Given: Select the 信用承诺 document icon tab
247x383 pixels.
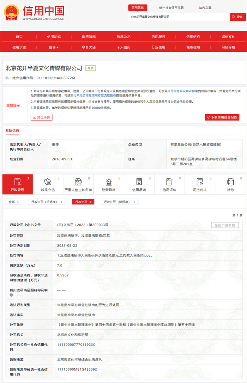Looking at the screenshot, I should 139,184.
